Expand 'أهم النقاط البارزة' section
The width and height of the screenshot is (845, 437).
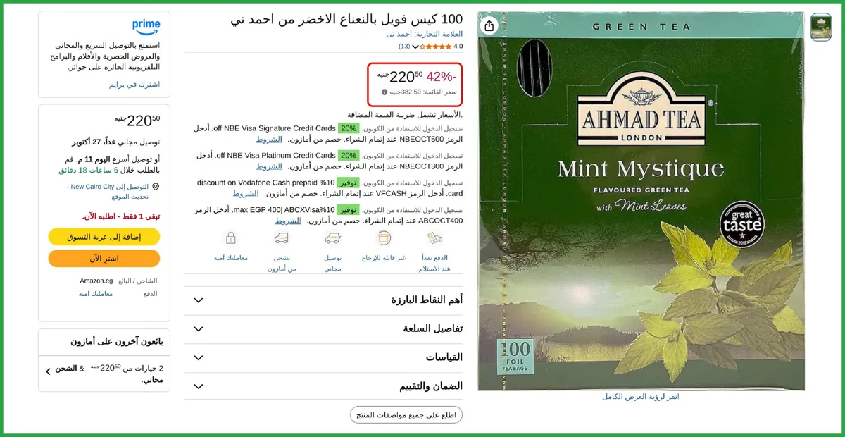323,300
